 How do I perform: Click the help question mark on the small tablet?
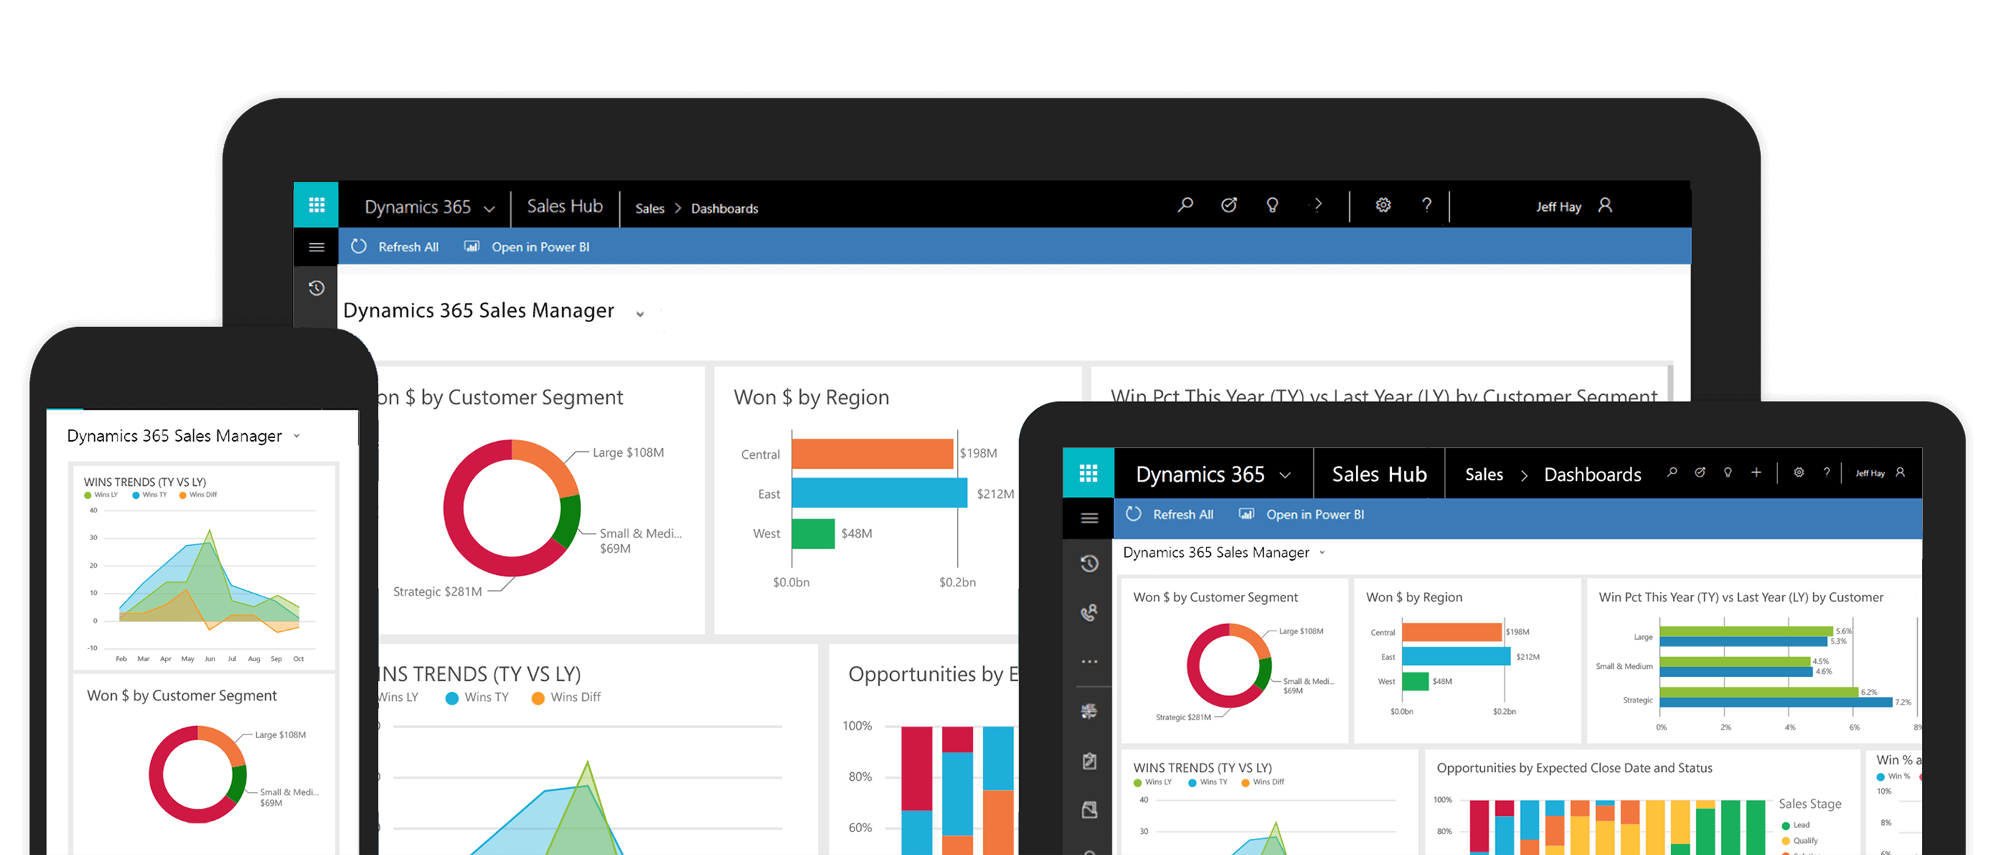[x=1827, y=472]
